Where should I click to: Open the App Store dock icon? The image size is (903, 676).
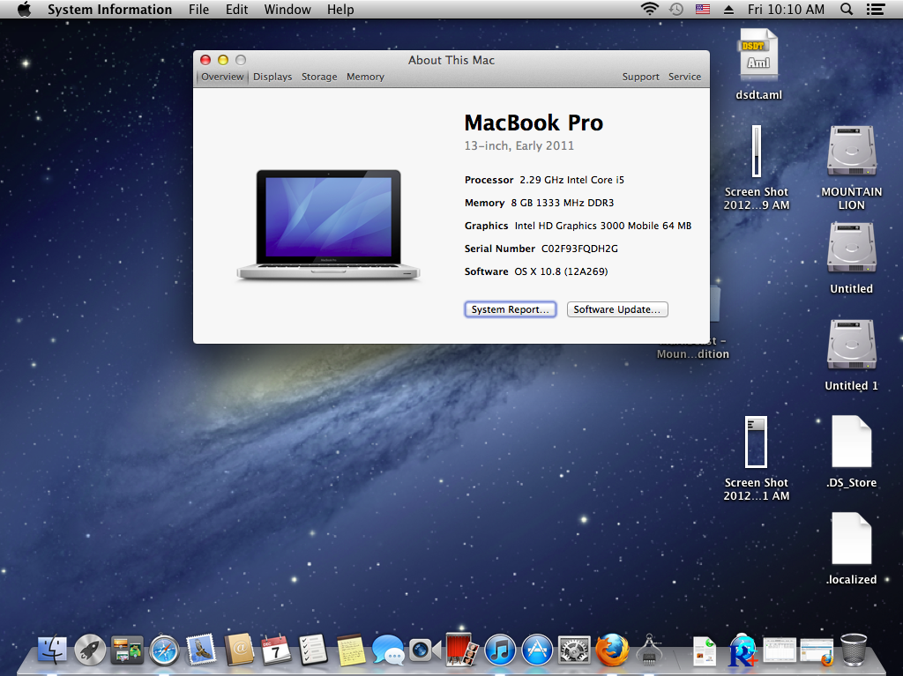click(x=537, y=650)
